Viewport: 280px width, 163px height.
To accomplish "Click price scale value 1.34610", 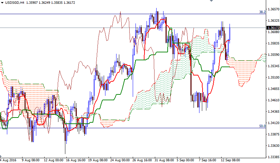I will [273, 100].
